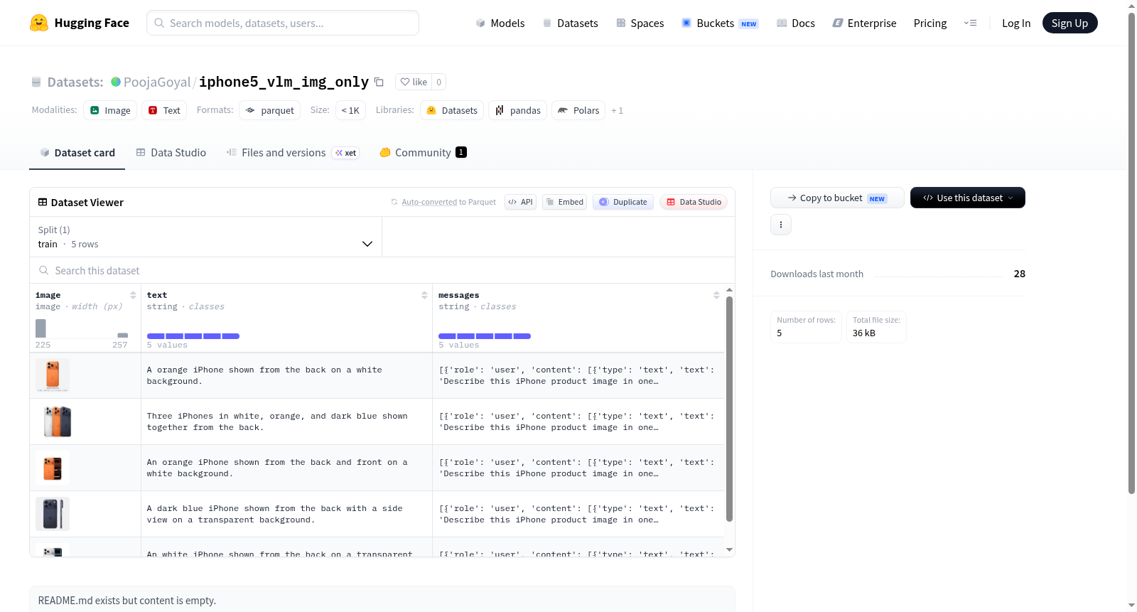Open the Hugging Face logo home link
Screen dimensions: 1137x612
pos(79,23)
